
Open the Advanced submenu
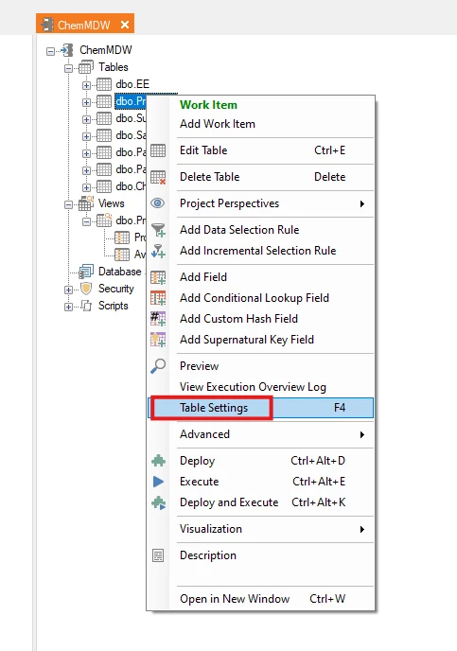coord(260,434)
